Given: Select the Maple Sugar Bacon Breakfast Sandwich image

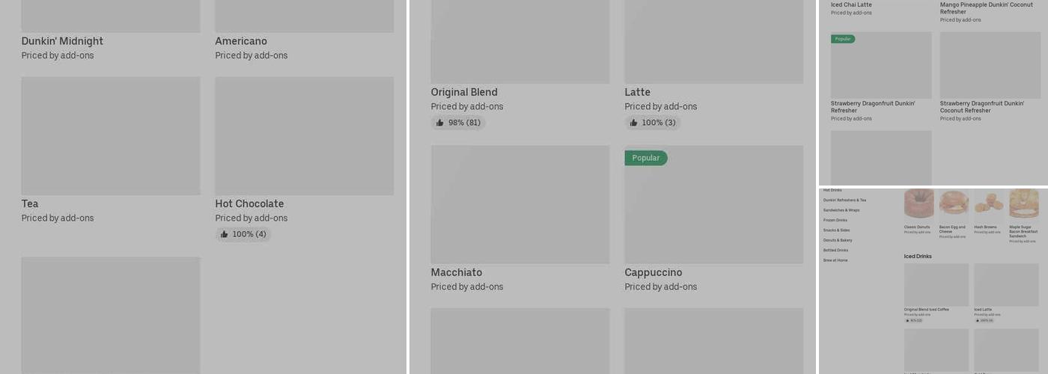Looking at the screenshot, I should (x=1024, y=203).
